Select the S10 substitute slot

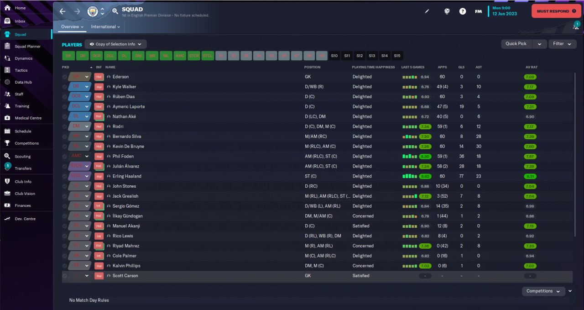pyautogui.click(x=334, y=56)
